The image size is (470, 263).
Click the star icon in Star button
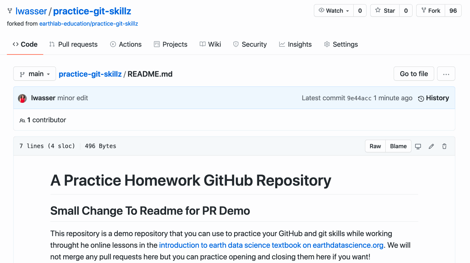point(378,11)
